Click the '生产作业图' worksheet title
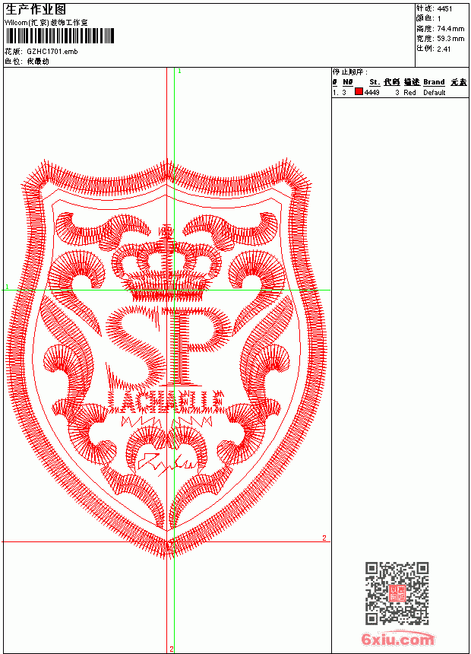The width and height of the screenshot is (471, 654). pyautogui.click(x=36, y=10)
